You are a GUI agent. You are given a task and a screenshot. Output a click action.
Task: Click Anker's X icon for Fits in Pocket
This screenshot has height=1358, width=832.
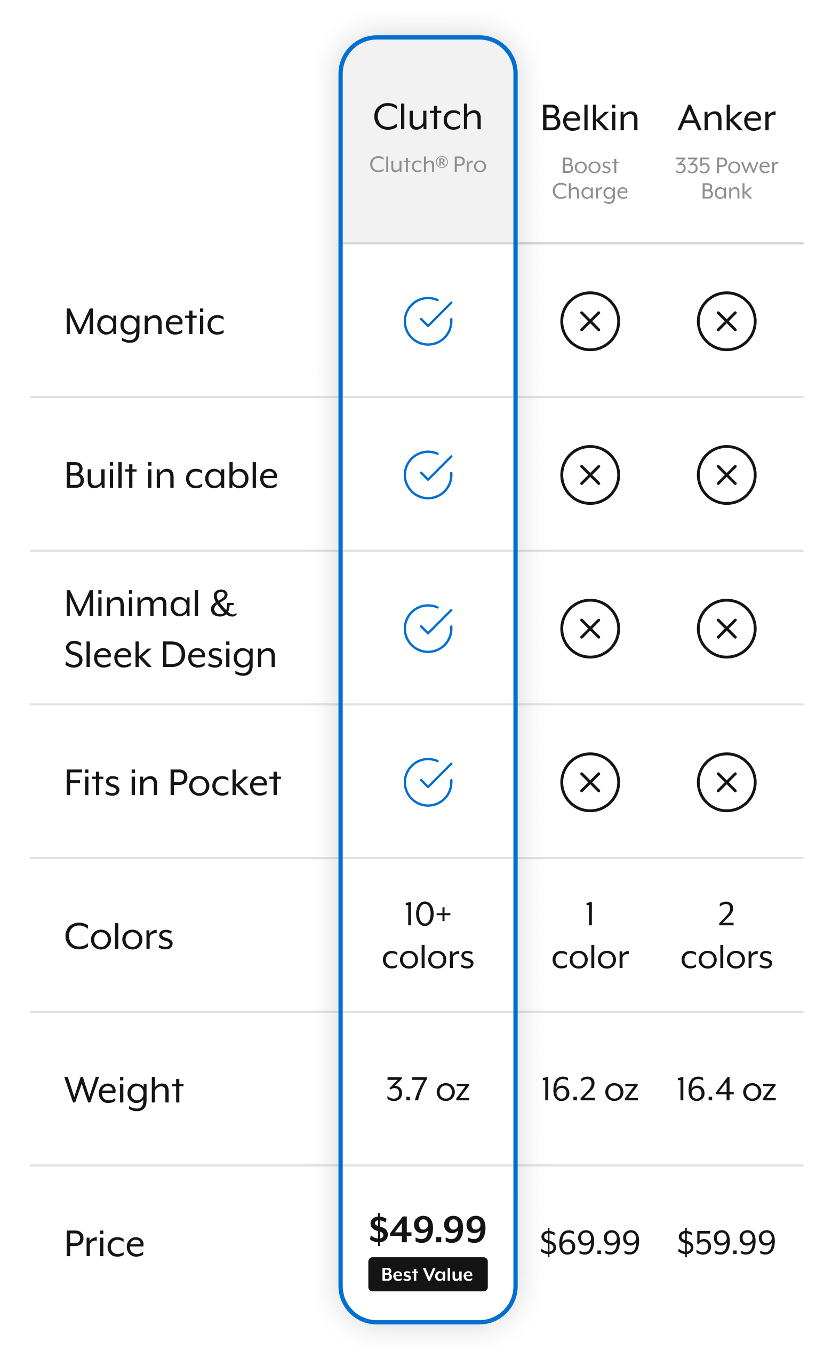726,783
